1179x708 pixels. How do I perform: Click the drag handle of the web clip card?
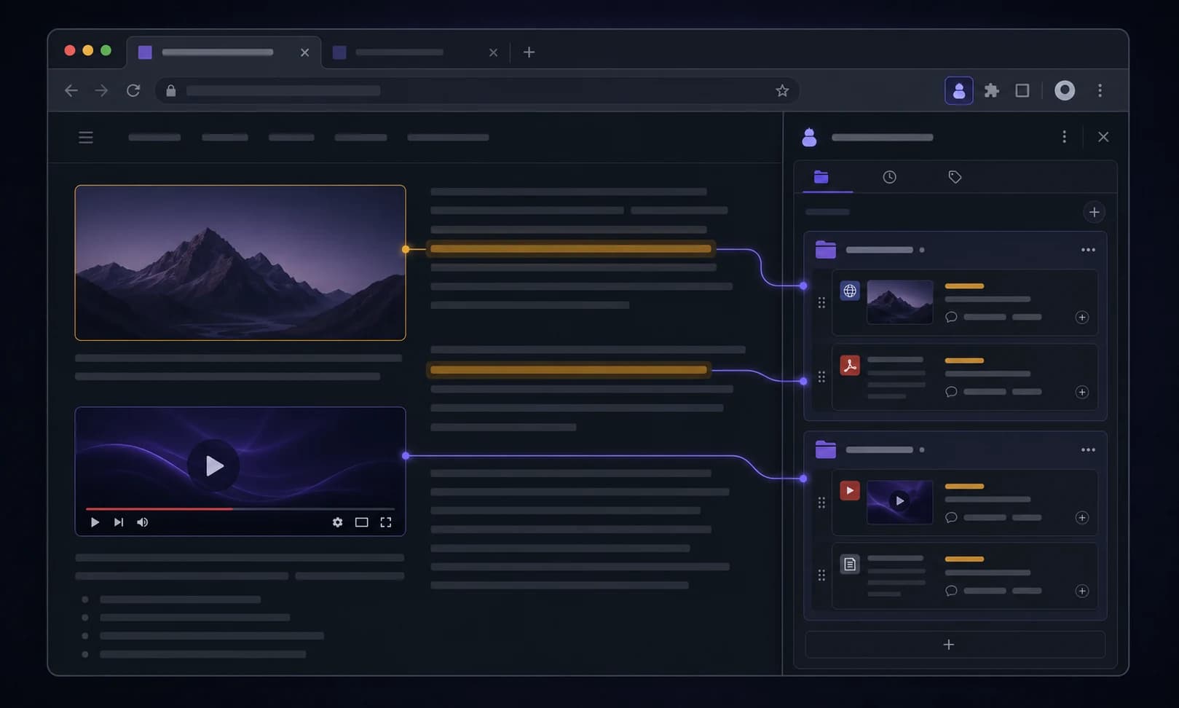click(x=821, y=302)
